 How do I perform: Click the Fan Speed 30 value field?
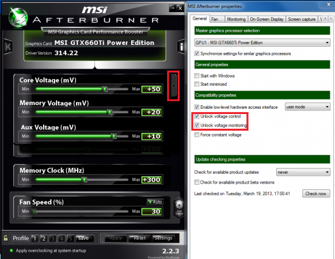click(x=152, y=211)
